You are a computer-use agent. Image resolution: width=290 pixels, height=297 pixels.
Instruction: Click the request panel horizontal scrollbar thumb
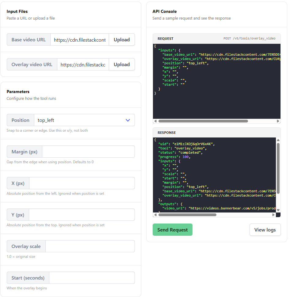[203, 121]
